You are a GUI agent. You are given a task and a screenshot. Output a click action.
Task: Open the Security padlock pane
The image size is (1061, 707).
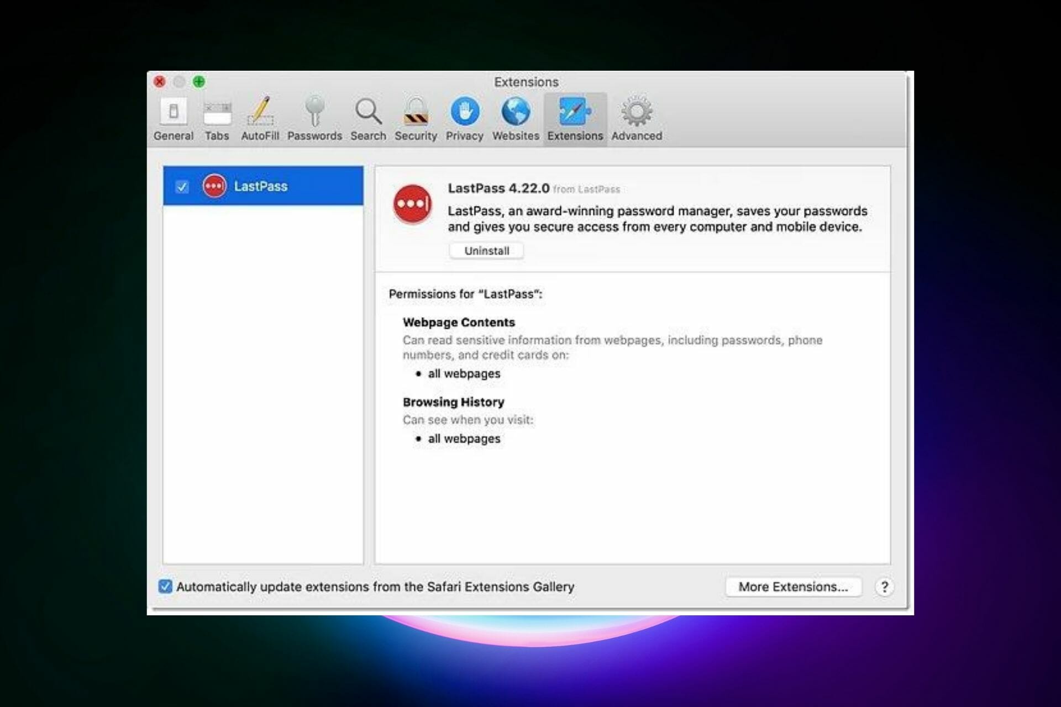point(416,119)
